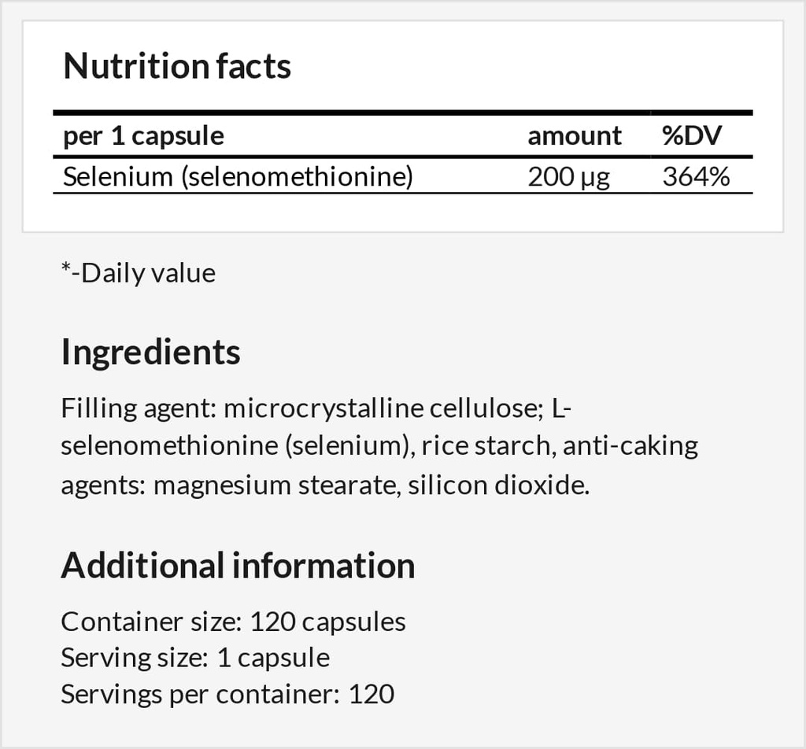Select the Servings per container: 120 line
The height and width of the screenshot is (749, 806).
(x=227, y=694)
